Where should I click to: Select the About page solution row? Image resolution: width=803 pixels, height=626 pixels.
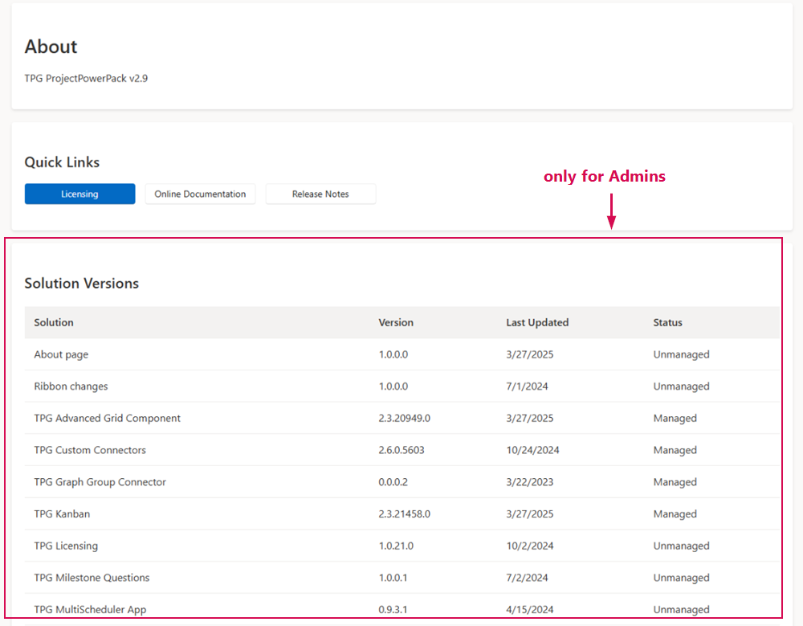pyautogui.click(x=61, y=354)
